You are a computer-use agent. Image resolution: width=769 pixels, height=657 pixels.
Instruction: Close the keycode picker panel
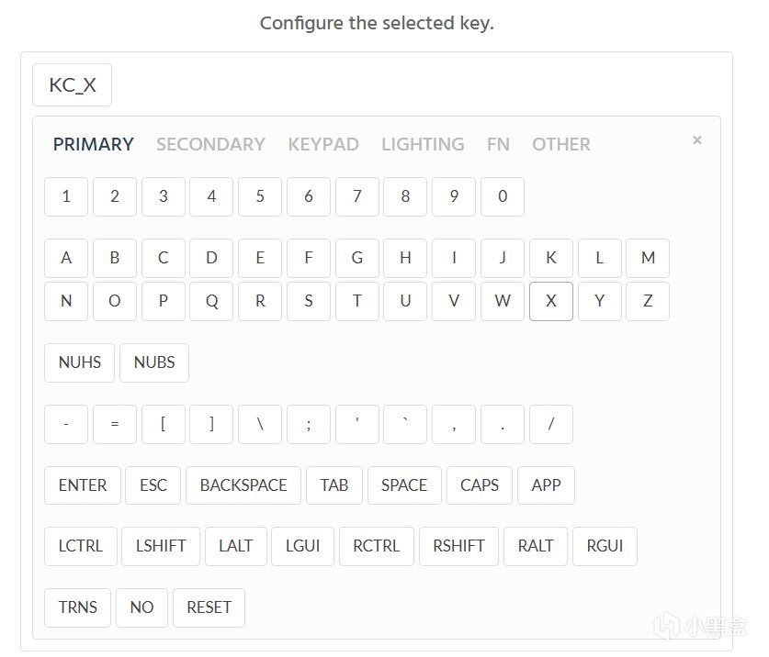696,140
